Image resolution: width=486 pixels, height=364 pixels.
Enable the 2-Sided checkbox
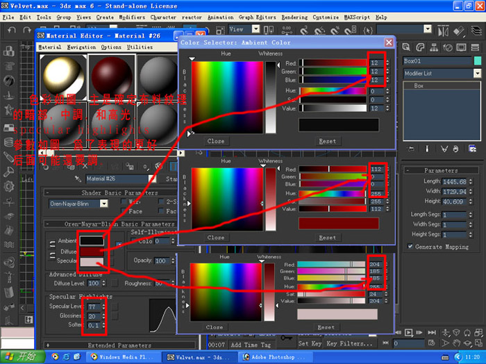pyautogui.click(x=161, y=201)
